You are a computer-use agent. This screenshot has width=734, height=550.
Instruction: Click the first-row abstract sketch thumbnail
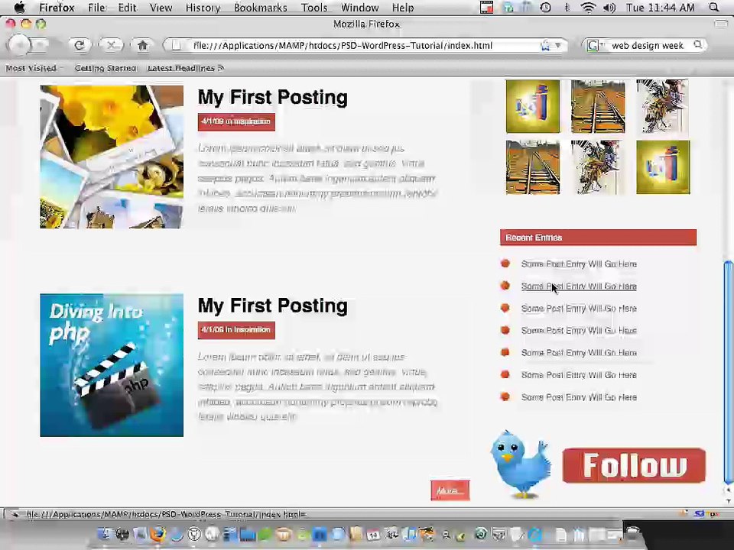pyautogui.click(x=664, y=106)
